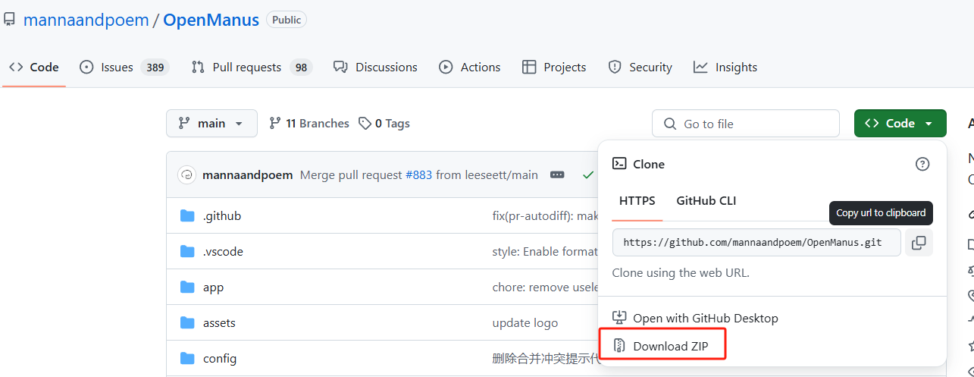View the 11 Branches link
Screen dimensions: 974x377
309,124
